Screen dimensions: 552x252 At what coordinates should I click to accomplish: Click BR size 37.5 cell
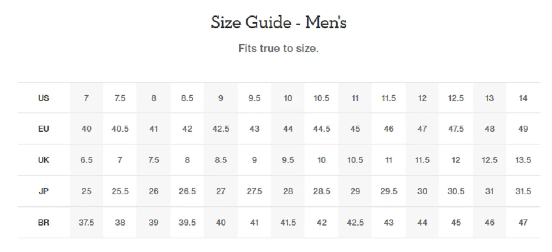pyautogui.click(x=86, y=223)
